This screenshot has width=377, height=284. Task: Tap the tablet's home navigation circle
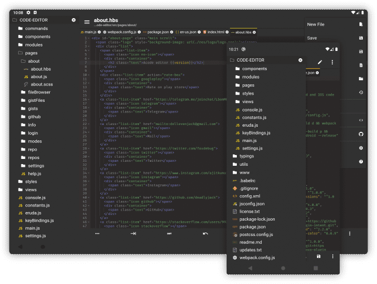coord(43,247)
